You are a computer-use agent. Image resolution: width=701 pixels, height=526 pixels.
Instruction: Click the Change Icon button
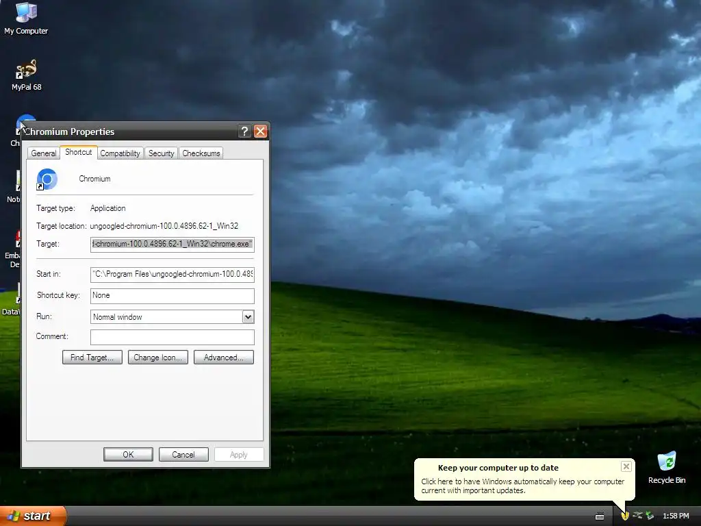tap(158, 357)
